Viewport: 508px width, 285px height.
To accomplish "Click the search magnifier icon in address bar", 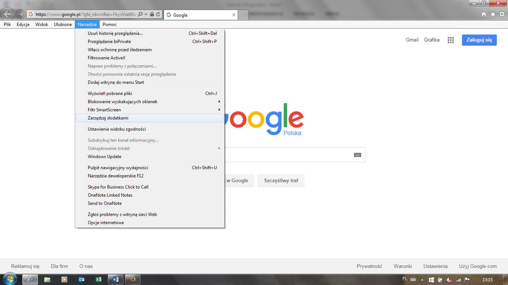I will click(140, 14).
